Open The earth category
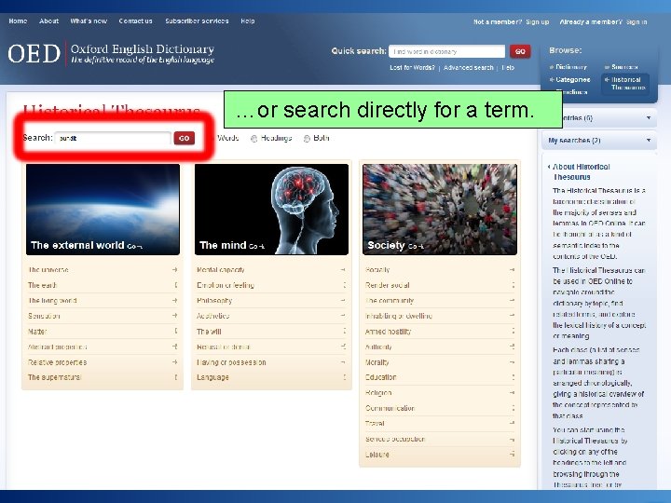 pyautogui.click(x=42, y=285)
